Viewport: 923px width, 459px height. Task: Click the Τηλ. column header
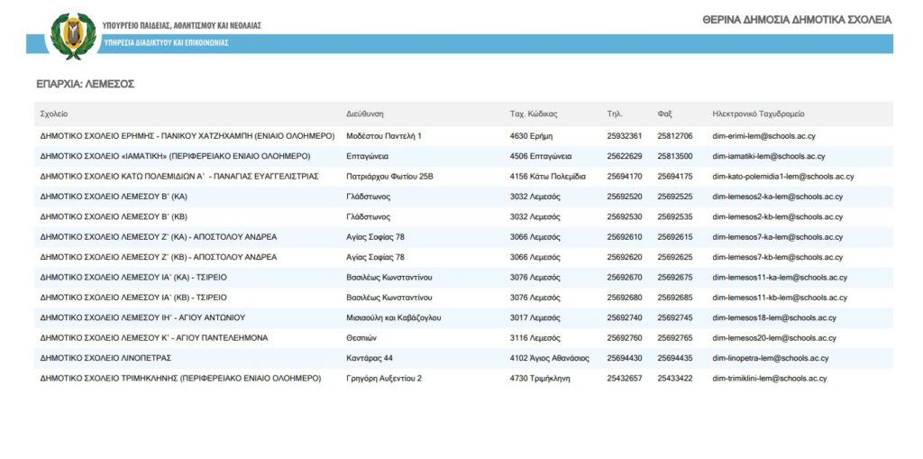click(x=616, y=115)
